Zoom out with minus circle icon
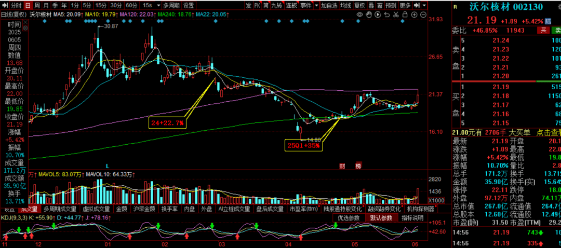Image resolution: width=561 pixels, height=248 pixels. [423, 15]
